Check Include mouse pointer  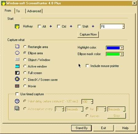(x=87, y=66)
